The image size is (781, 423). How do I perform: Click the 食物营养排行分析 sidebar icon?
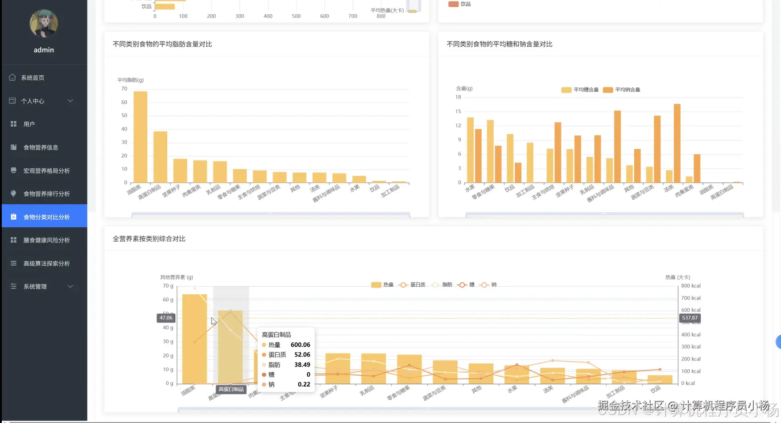coord(13,193)
